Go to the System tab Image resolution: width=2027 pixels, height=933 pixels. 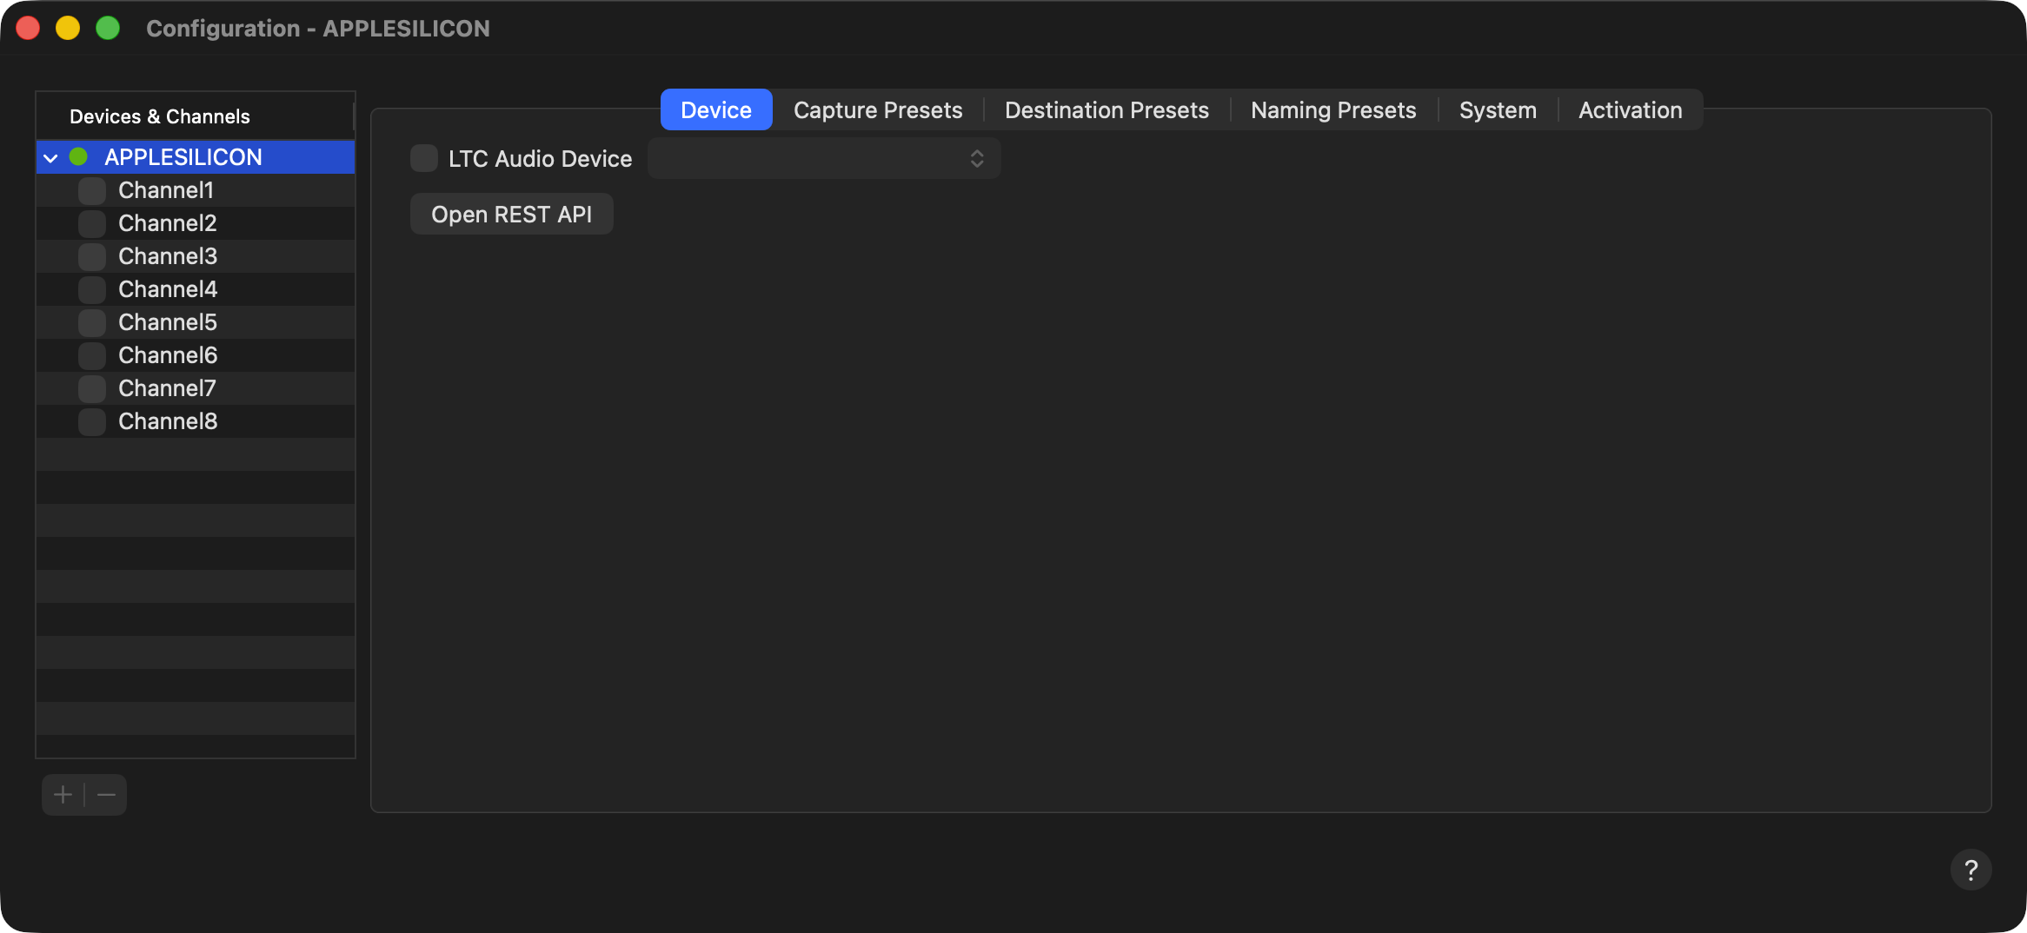1498,109
